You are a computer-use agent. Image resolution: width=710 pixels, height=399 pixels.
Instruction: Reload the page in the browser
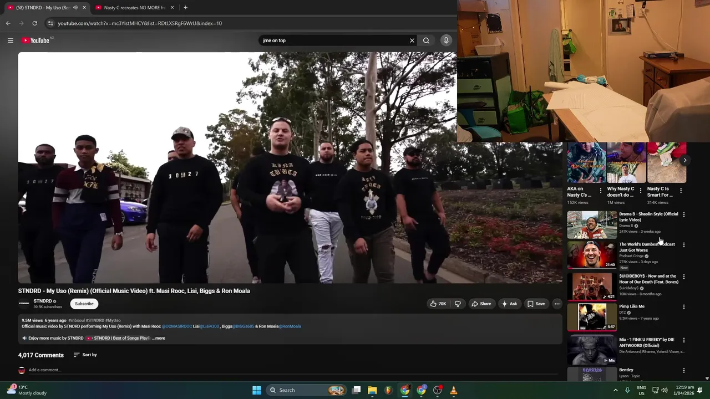click(34, 23)
